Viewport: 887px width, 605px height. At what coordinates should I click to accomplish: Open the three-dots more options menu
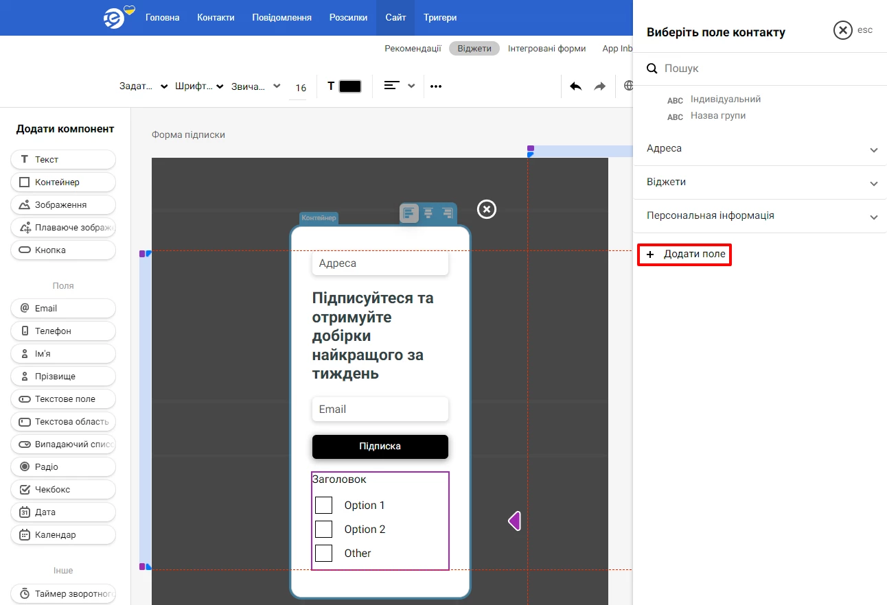click(436, 86)
